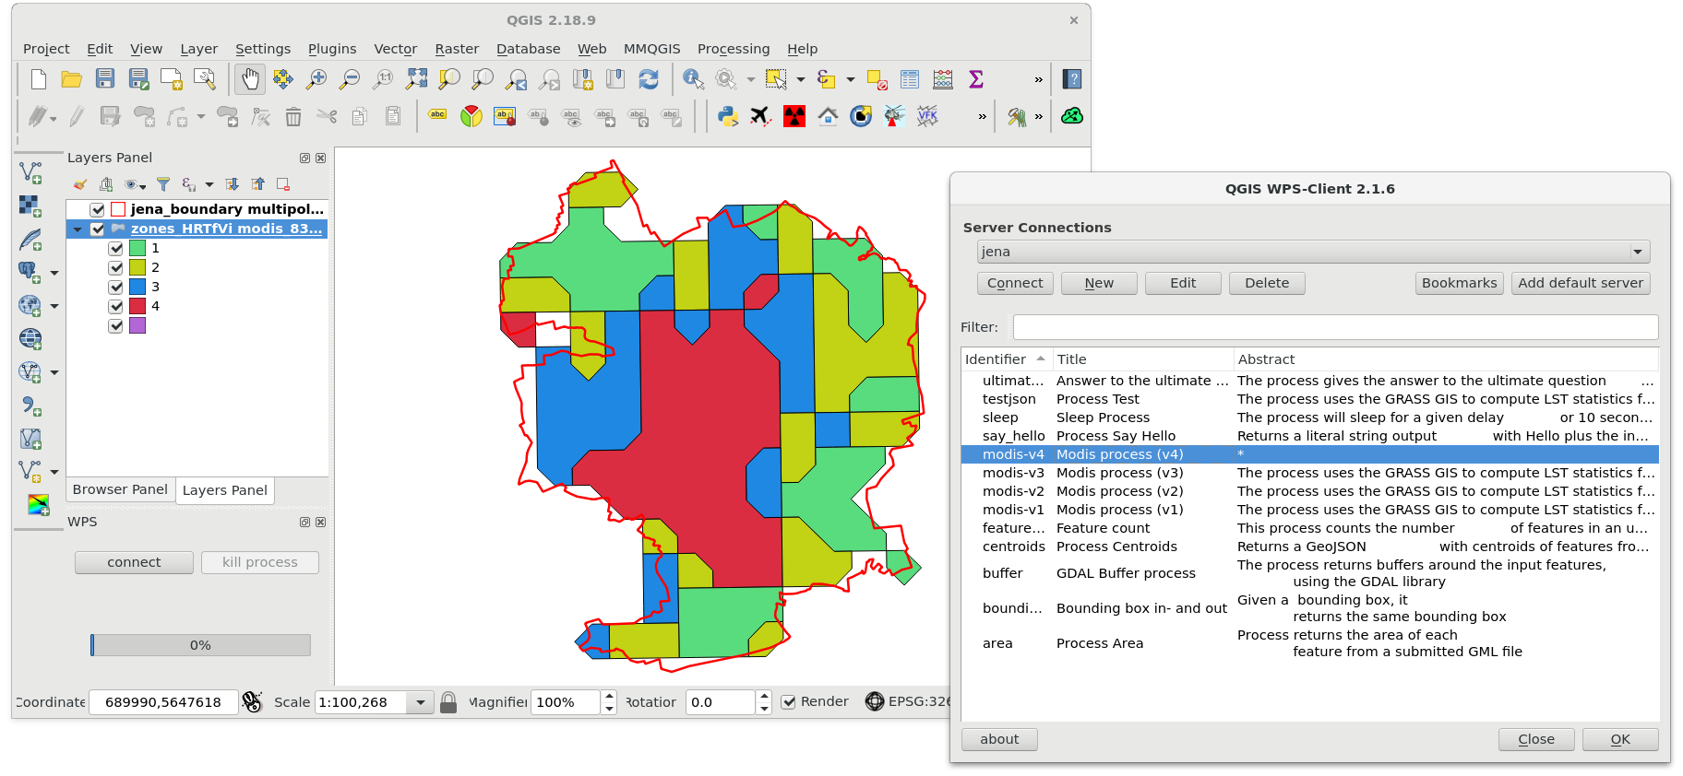Click the red radiation plugin icon

click(794, 116)
